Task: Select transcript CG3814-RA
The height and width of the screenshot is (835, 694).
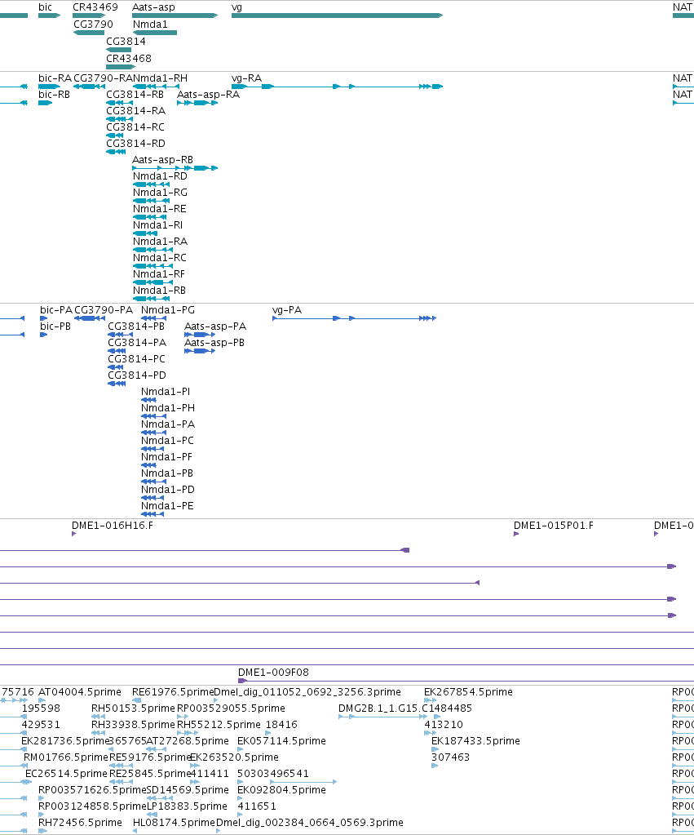Action: click(119, 118)
